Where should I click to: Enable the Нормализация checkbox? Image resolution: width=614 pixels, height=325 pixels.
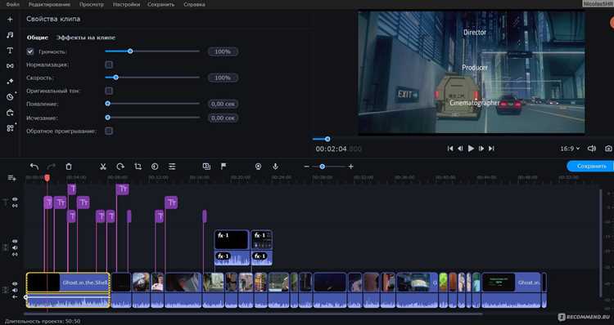[x=109, y=65]
